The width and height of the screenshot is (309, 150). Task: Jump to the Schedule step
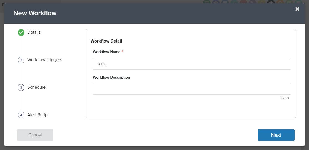click(x=32, y=87)
